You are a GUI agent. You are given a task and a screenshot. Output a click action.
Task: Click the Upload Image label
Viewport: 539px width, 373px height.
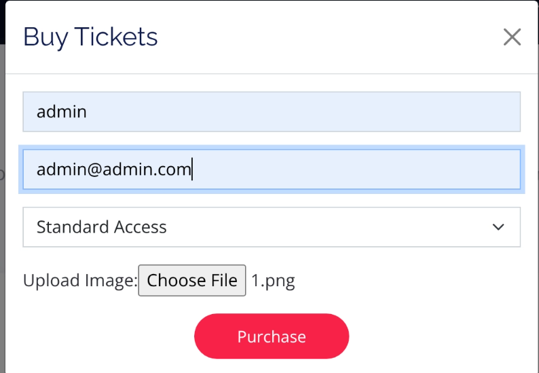[79, 281]
